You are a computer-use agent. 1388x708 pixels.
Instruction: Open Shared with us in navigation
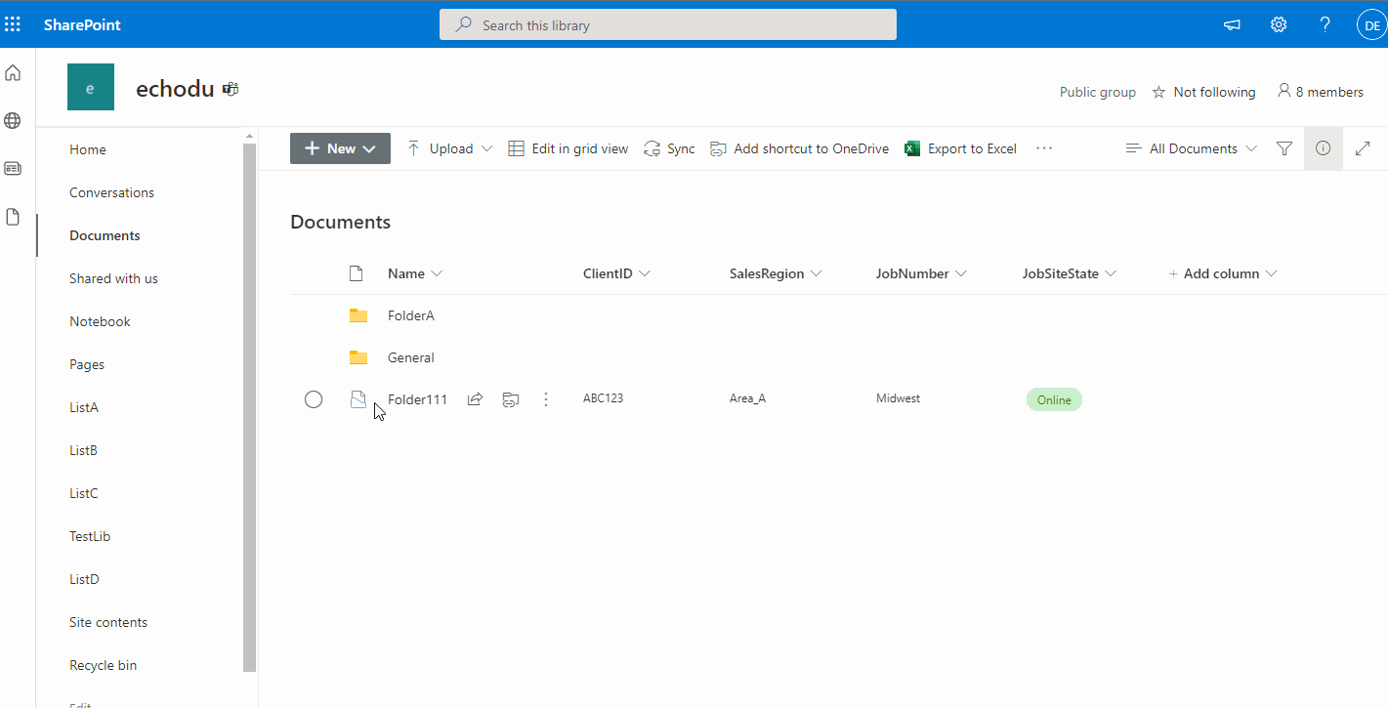(x=113, y=278)
